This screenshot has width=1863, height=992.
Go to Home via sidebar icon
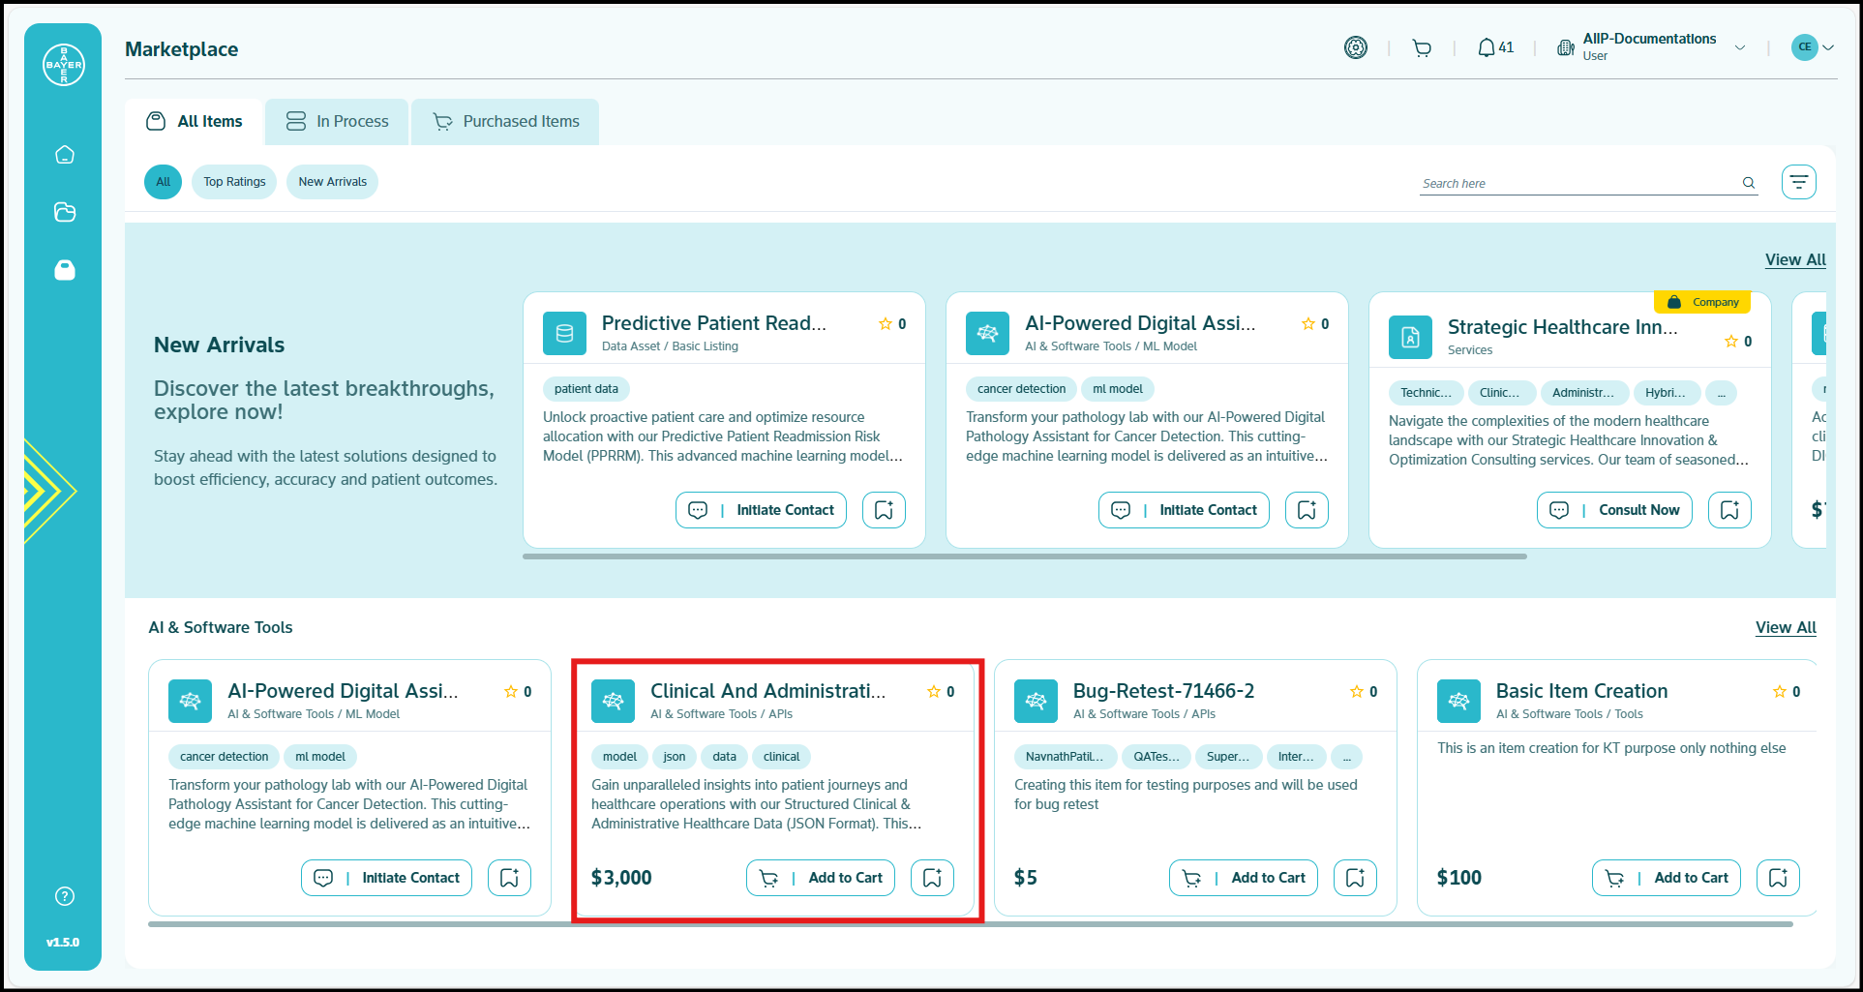coord(65,155)
